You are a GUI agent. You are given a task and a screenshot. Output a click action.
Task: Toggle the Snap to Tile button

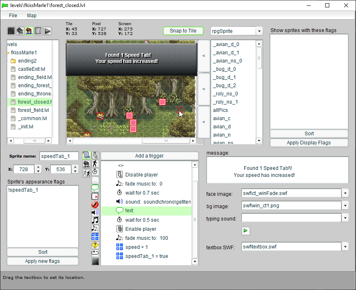[x=183, y=31]
